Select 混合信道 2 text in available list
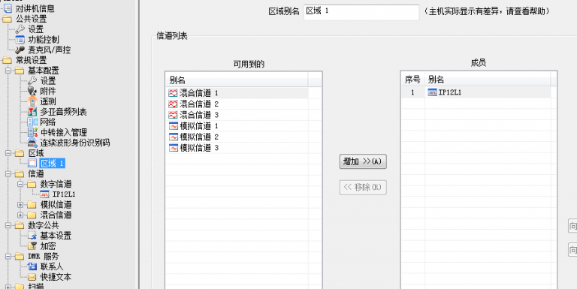 198,104
